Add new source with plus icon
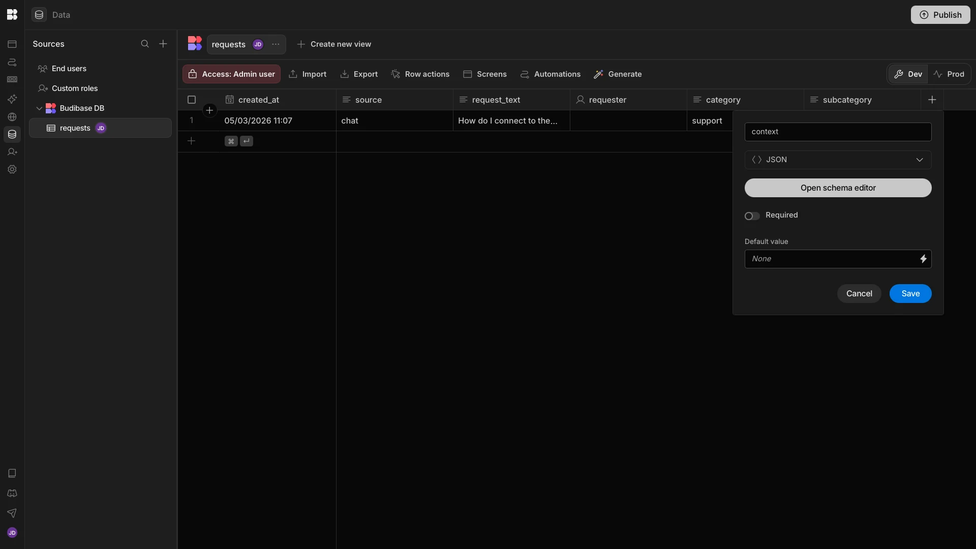 pos(163,44)
